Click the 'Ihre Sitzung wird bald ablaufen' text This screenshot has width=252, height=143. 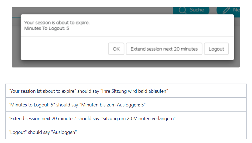click(134, 91)
